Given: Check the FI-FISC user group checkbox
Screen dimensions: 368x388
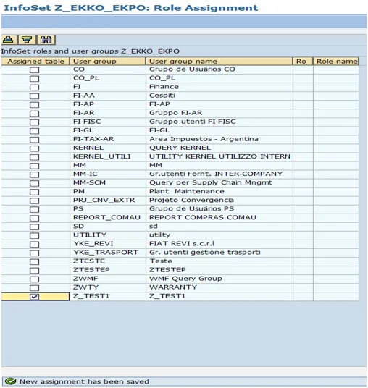Looking at the screenshot, I should 35,122.
